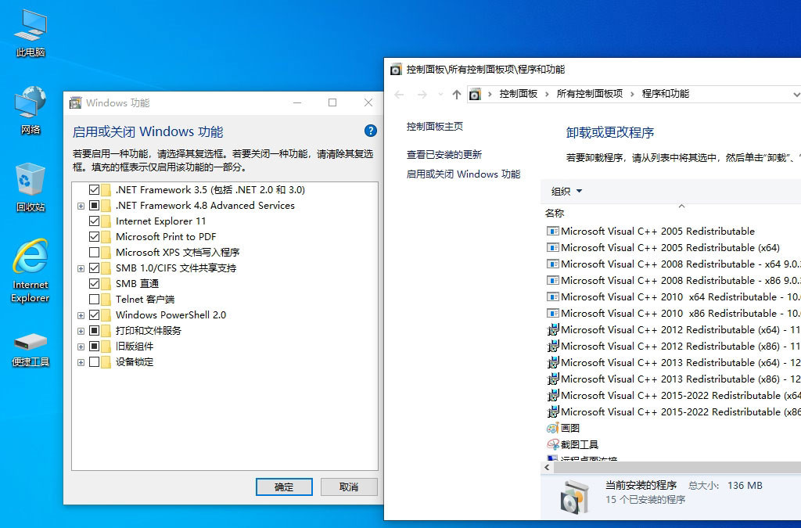
Task: Click the help question mark icon
Action: 370,131
